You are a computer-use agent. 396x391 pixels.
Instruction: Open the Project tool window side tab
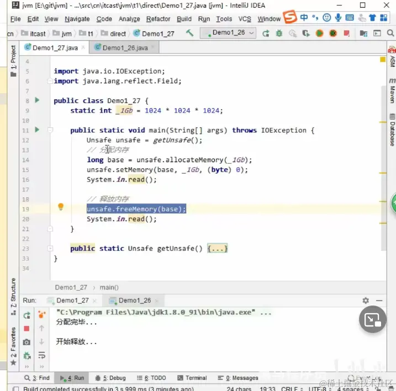(13, 61)
